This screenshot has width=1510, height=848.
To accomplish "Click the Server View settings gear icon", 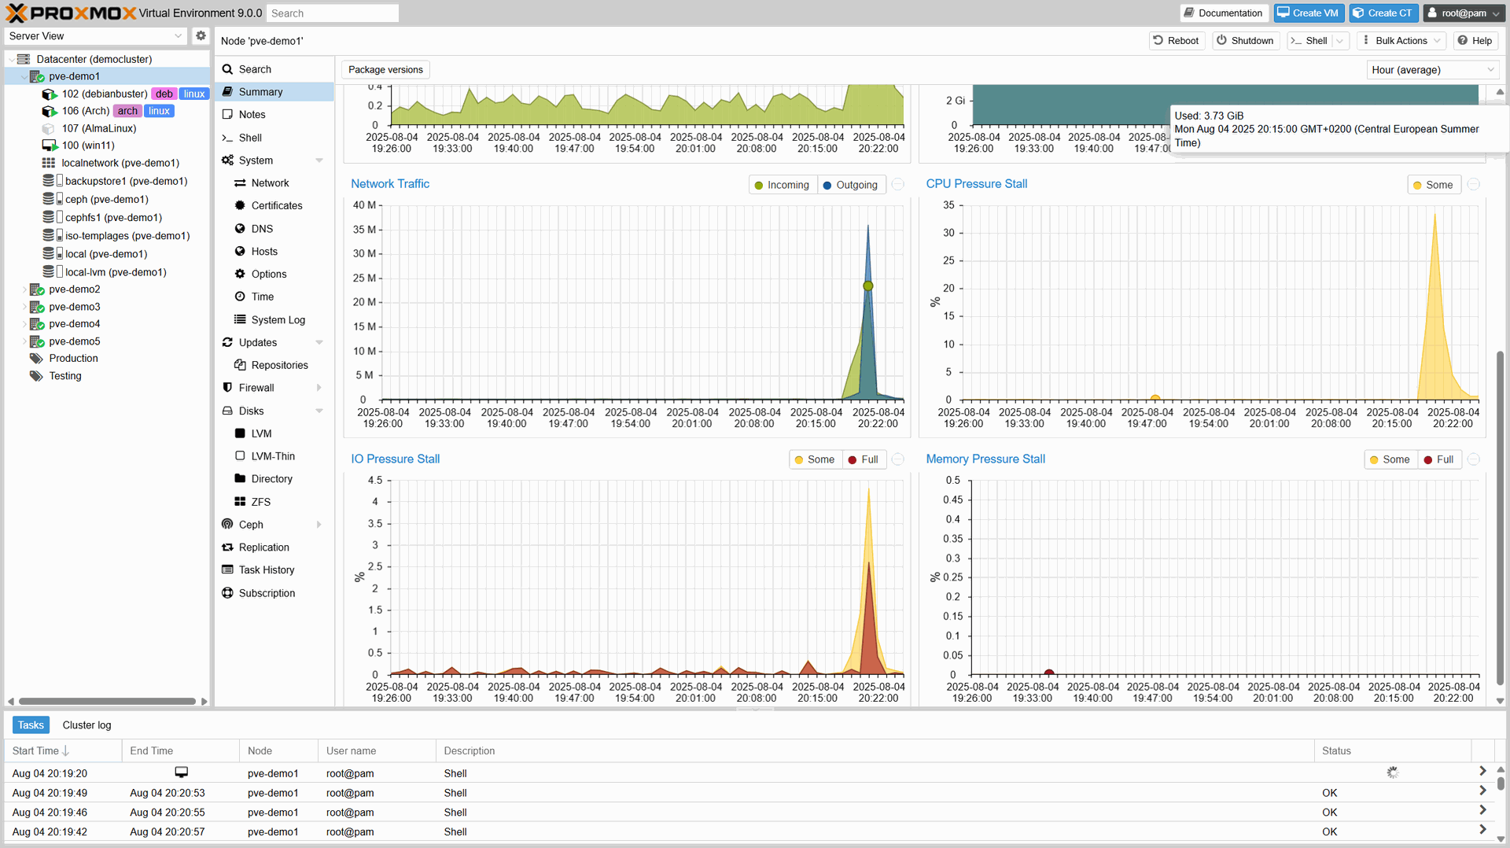I will [201, 36].
